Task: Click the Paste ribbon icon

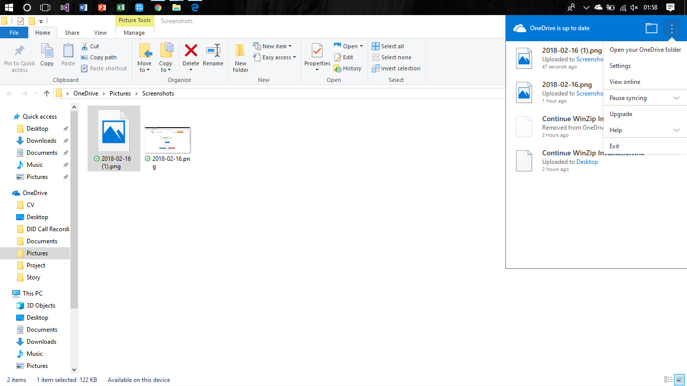Action: (x=68, y=51)
